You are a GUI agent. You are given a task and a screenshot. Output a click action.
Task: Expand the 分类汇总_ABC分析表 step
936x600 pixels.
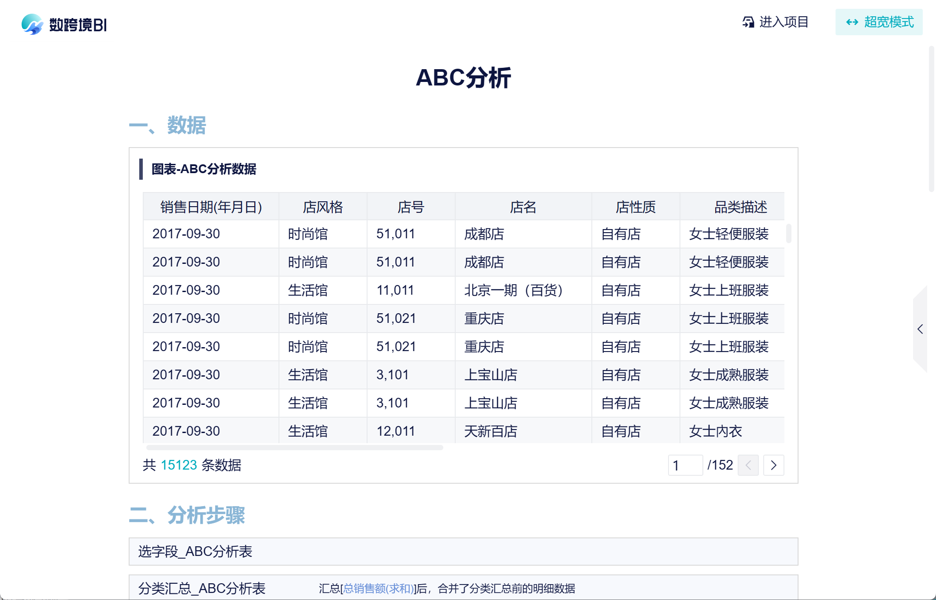pyautogui.click(x=202, y=589)
